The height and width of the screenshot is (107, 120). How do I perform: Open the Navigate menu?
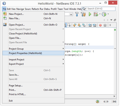point(20,9)
